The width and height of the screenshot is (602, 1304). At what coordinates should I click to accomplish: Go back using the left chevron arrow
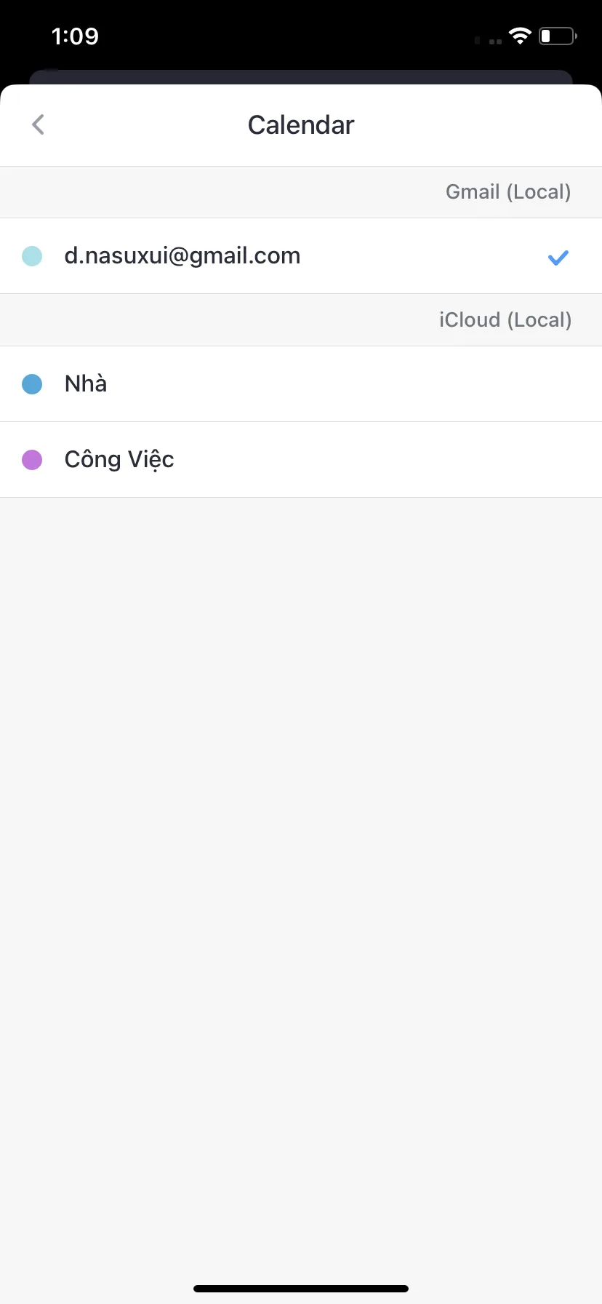click(39, 124)
